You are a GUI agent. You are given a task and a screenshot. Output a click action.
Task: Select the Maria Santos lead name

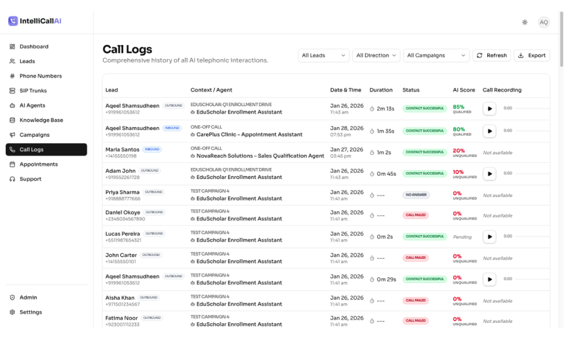[x=122, y=149]
